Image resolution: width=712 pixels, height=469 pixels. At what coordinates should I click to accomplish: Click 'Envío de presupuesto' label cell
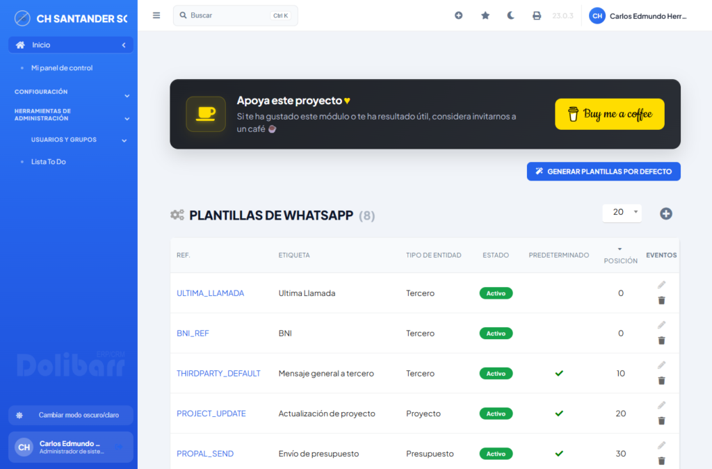[318, 454]
